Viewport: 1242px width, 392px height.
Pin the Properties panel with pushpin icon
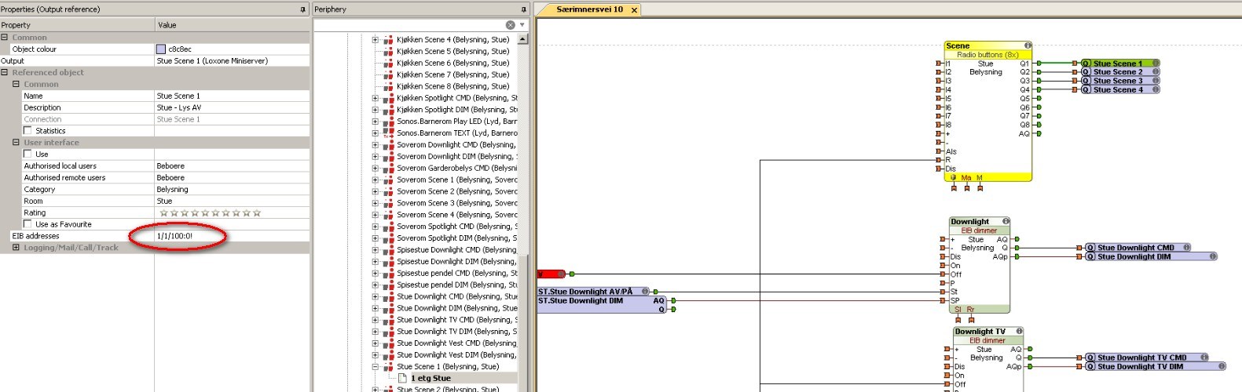pos(303,9)
